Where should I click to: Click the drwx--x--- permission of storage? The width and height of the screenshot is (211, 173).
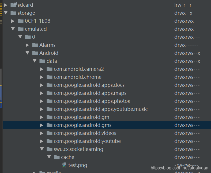click(x=186, y=13)
